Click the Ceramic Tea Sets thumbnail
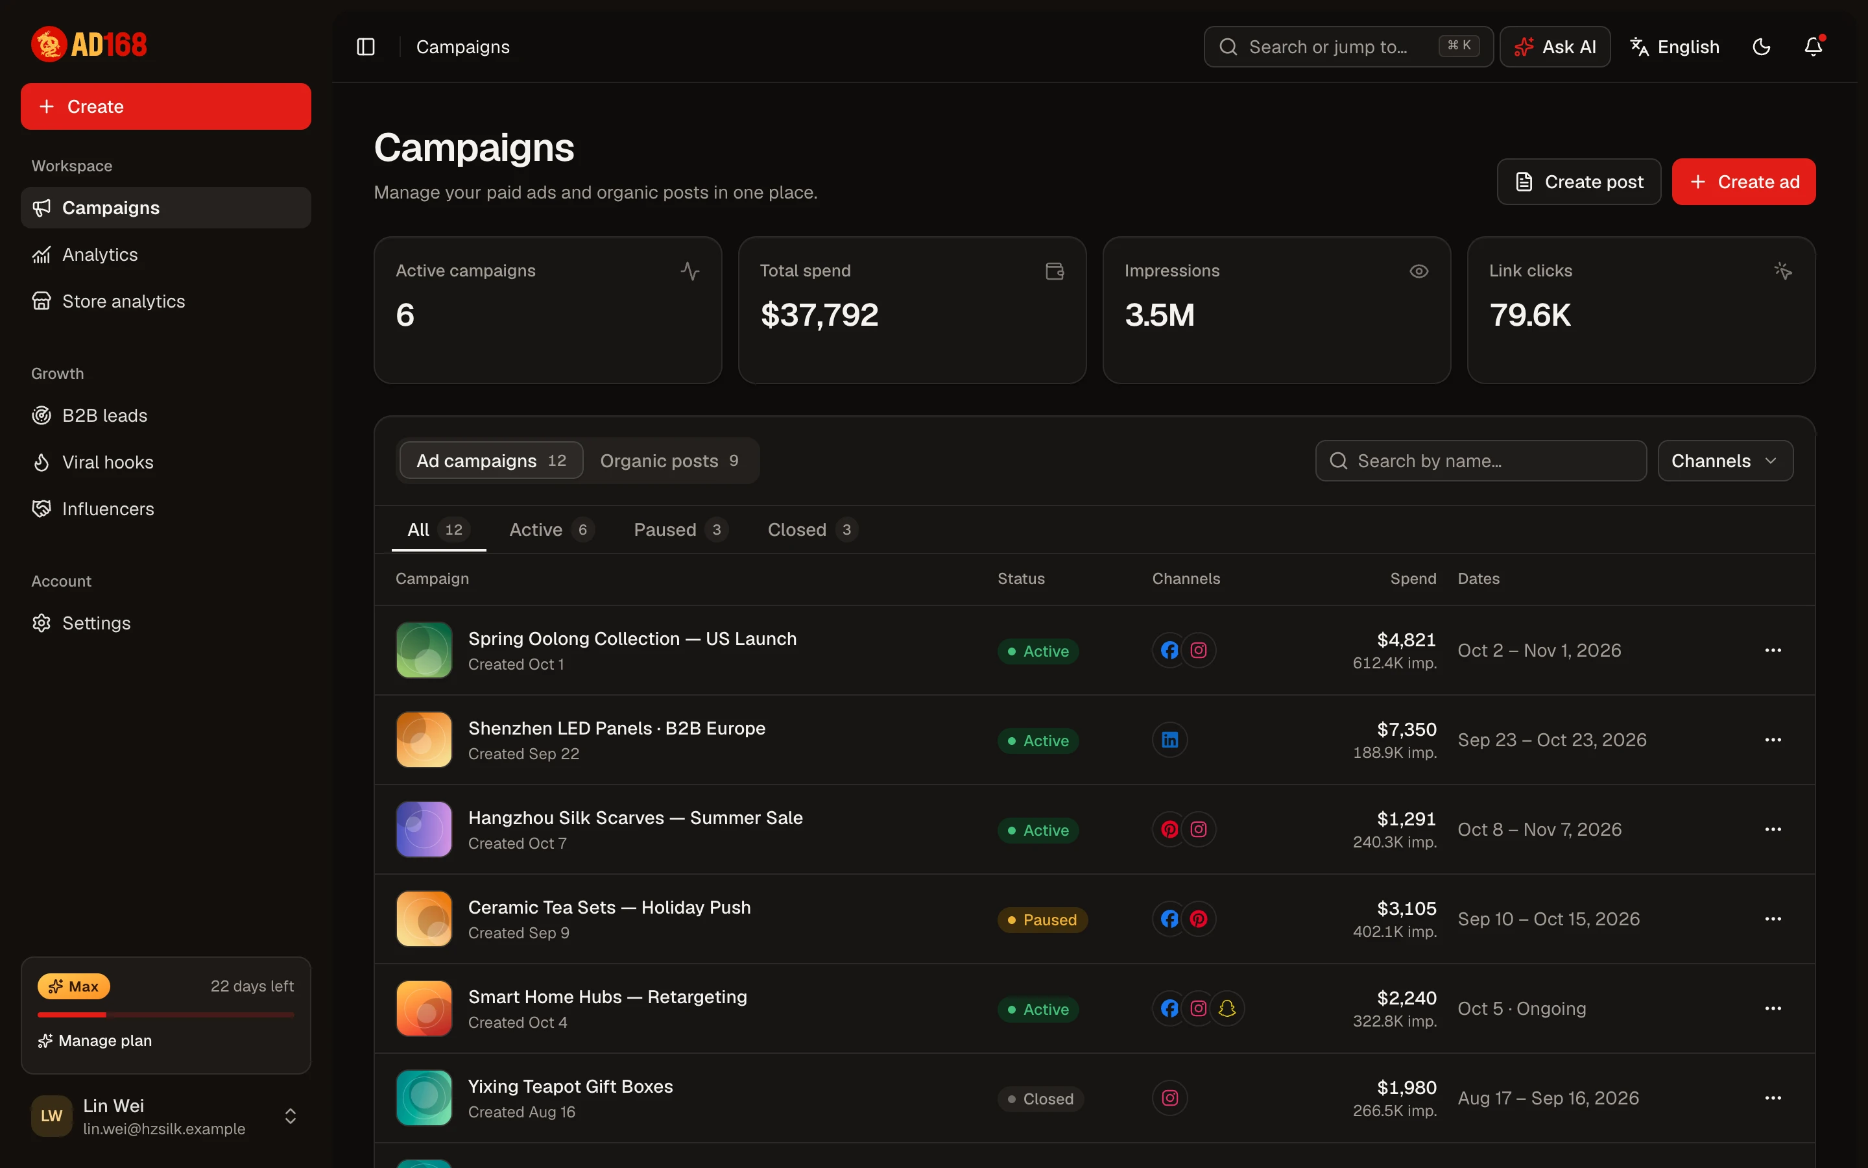 tap(424, 919)
